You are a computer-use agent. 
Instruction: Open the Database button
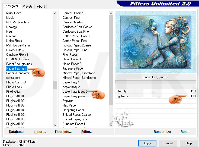16,132
